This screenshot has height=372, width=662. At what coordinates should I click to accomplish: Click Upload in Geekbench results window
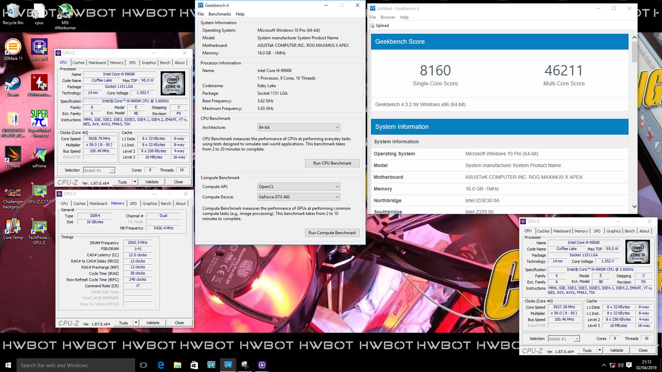[x=379, y=25]
